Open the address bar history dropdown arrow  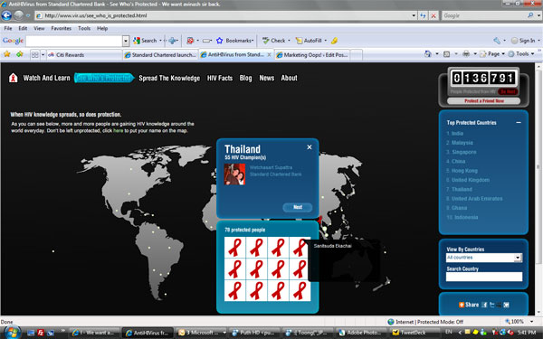[x=414, y=15]
